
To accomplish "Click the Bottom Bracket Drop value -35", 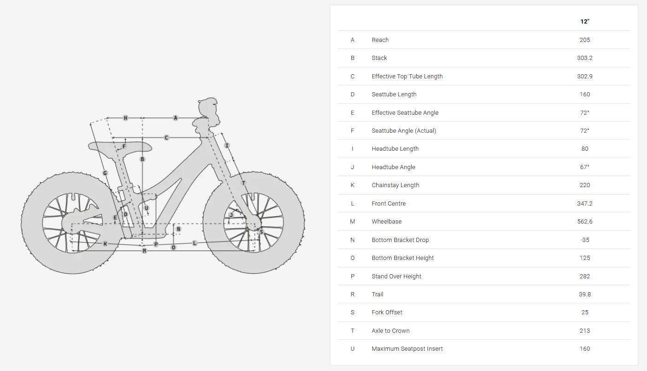I will coord(585,240).
